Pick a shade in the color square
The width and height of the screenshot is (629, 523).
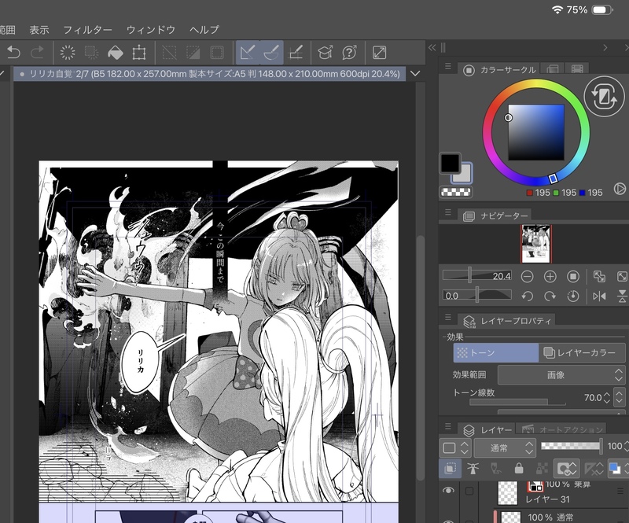(536, 132)
